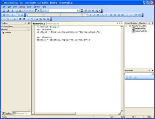Viewport: 155px width, 119px height.
Task: Open the Undo history dropdown arrow
Action: coord(27,11)
